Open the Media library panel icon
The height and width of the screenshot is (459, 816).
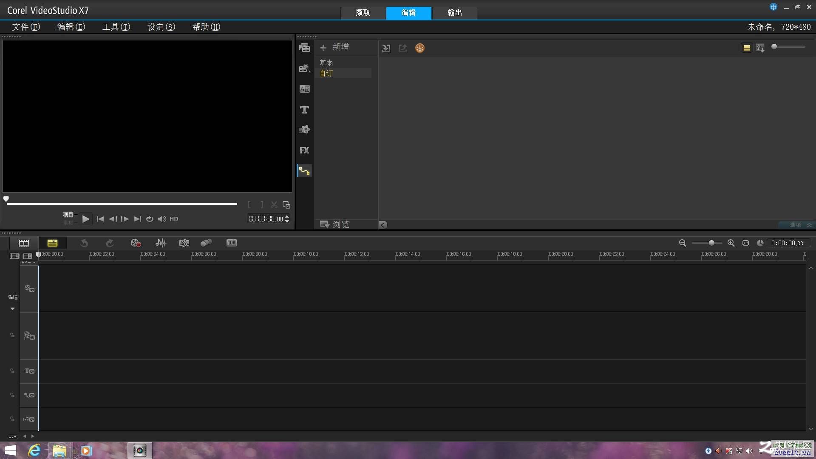click(x=304, y=48)
